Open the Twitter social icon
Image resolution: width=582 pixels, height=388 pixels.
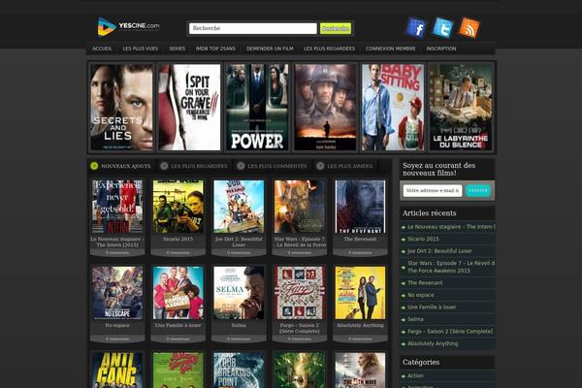coord(442,27)
